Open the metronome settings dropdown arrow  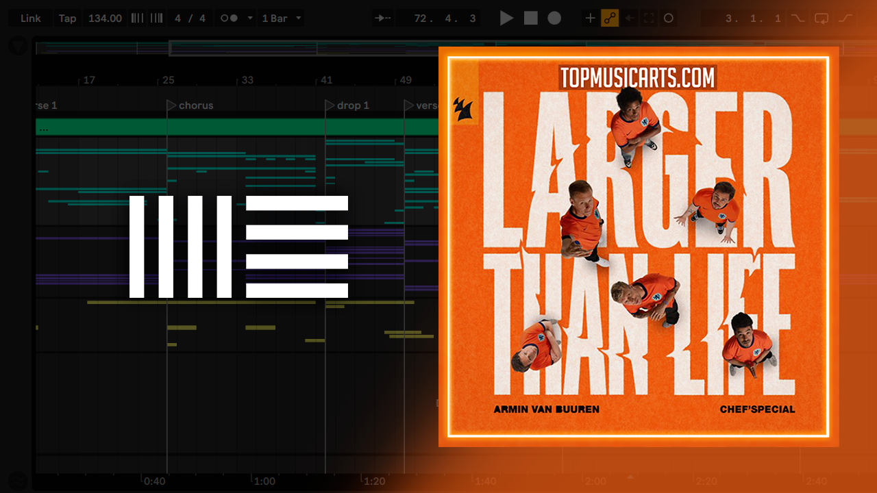pos(250,18)
